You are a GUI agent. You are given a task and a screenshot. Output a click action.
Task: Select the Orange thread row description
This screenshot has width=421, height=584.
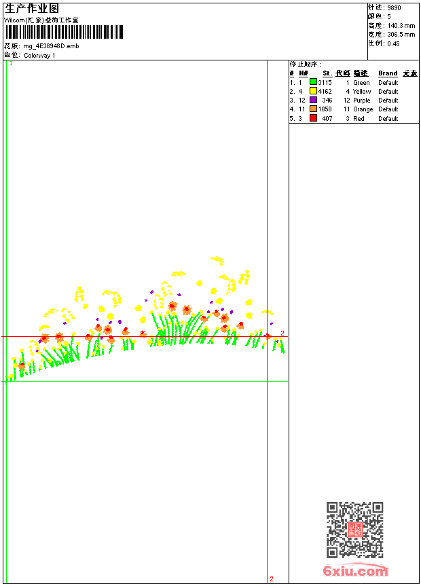(x=363, y=109)
